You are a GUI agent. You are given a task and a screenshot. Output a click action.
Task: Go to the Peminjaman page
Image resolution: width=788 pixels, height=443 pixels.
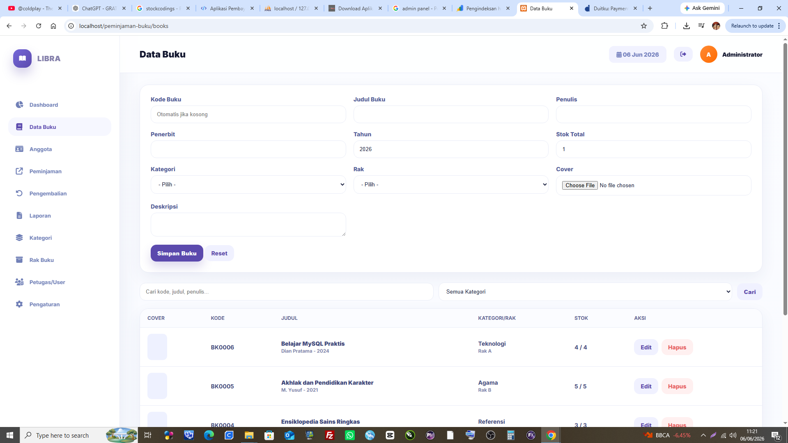[x=45, y=171]
